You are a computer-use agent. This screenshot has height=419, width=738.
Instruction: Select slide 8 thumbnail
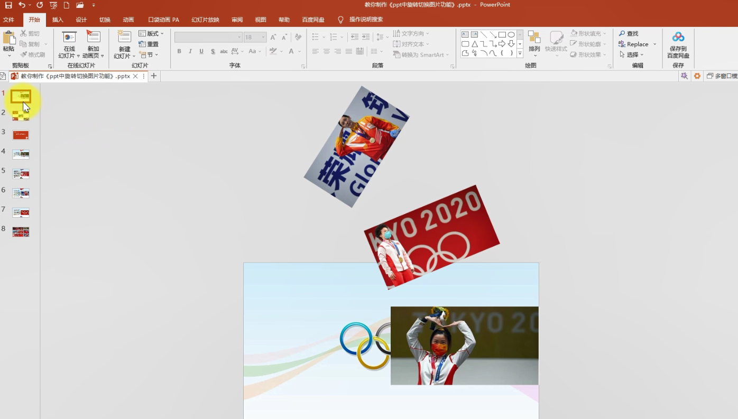click(x=21, y=232)
